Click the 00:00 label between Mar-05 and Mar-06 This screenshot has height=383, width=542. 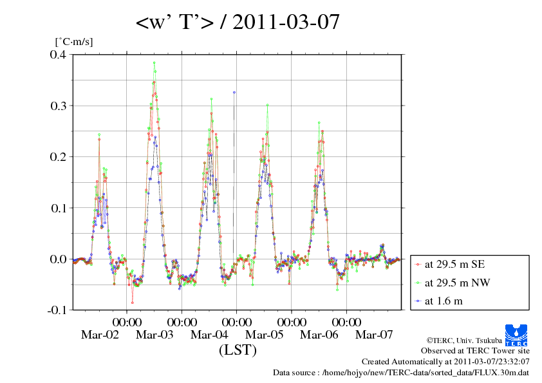tap(292, 322)
